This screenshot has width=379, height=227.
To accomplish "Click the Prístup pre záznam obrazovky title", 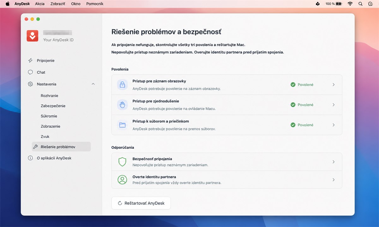I will pos(159,81).
